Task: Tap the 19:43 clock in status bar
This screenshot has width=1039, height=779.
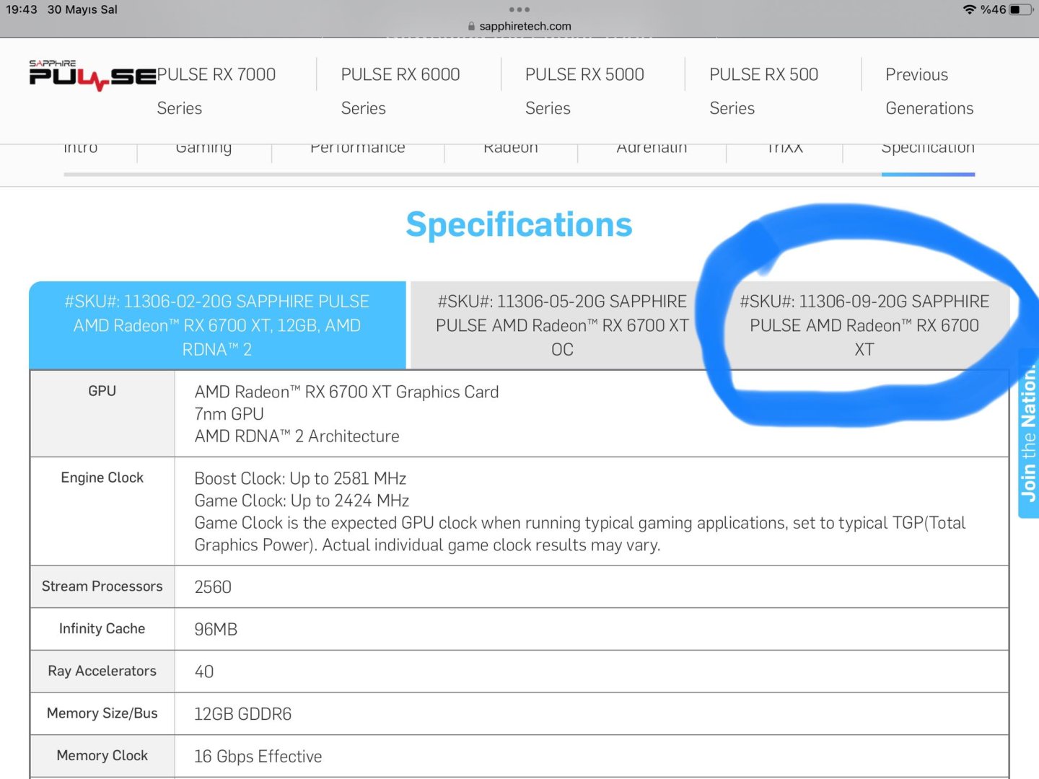Action: (x=22, y=9)
